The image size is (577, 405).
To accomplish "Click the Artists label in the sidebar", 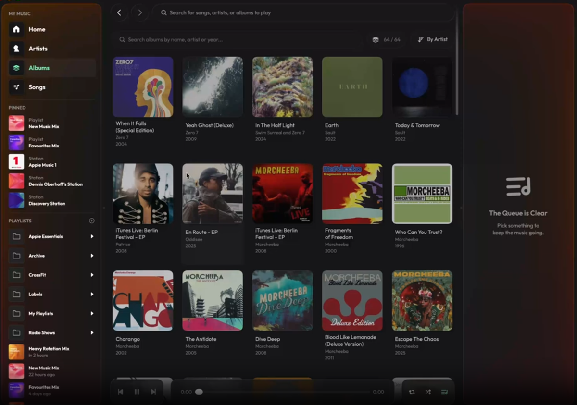I will pos(38,49).
